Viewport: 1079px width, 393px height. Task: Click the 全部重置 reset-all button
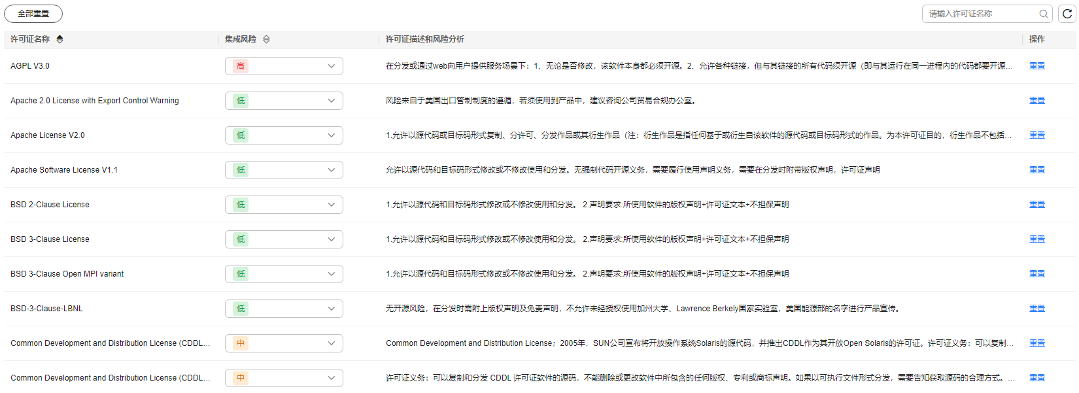[x=33, y=14]
